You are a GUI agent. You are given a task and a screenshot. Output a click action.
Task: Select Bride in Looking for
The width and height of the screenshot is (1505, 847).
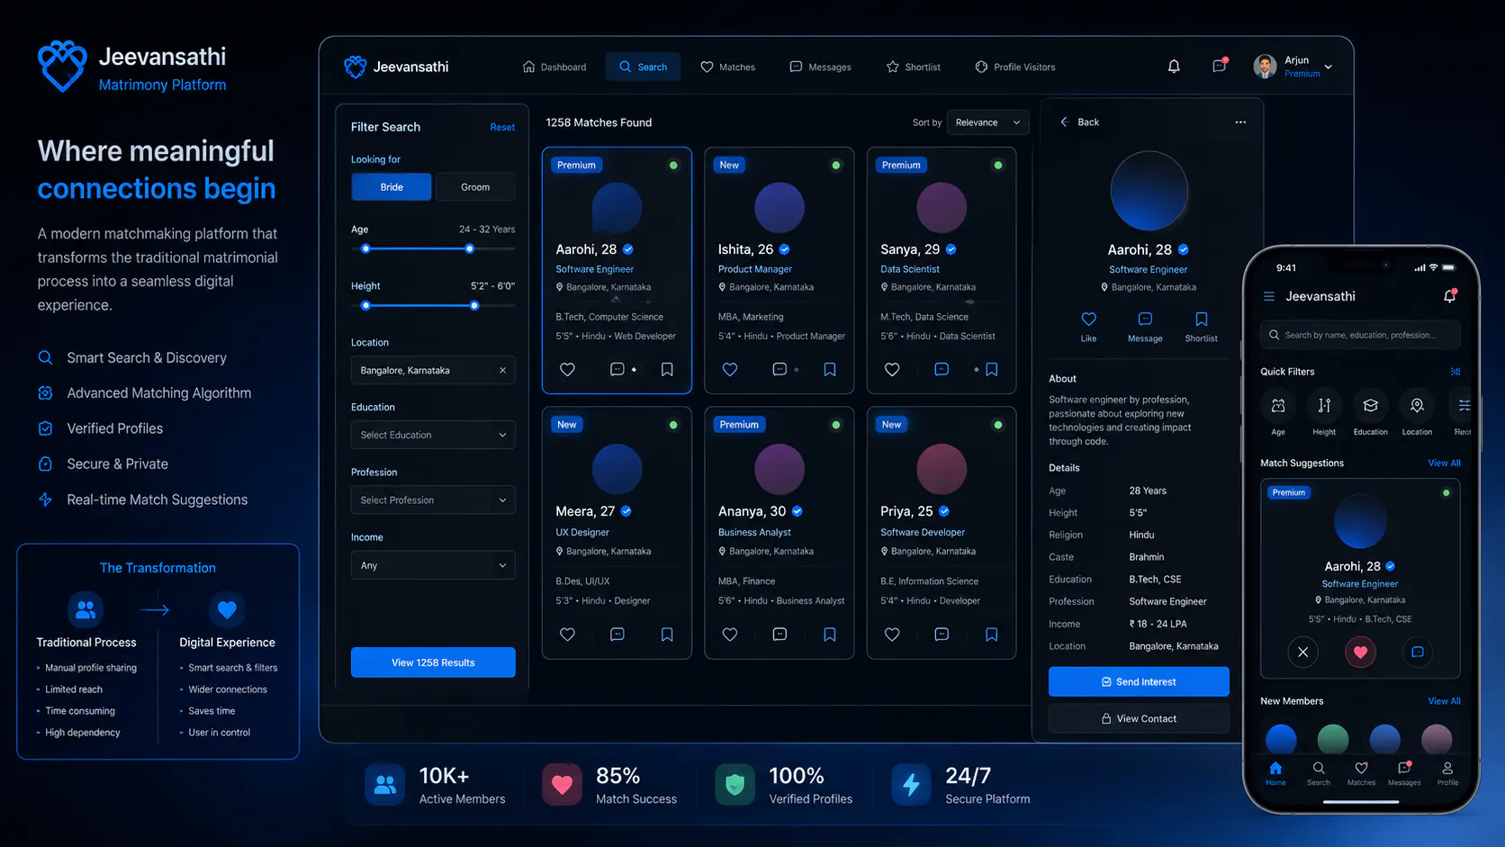[392, 187]
